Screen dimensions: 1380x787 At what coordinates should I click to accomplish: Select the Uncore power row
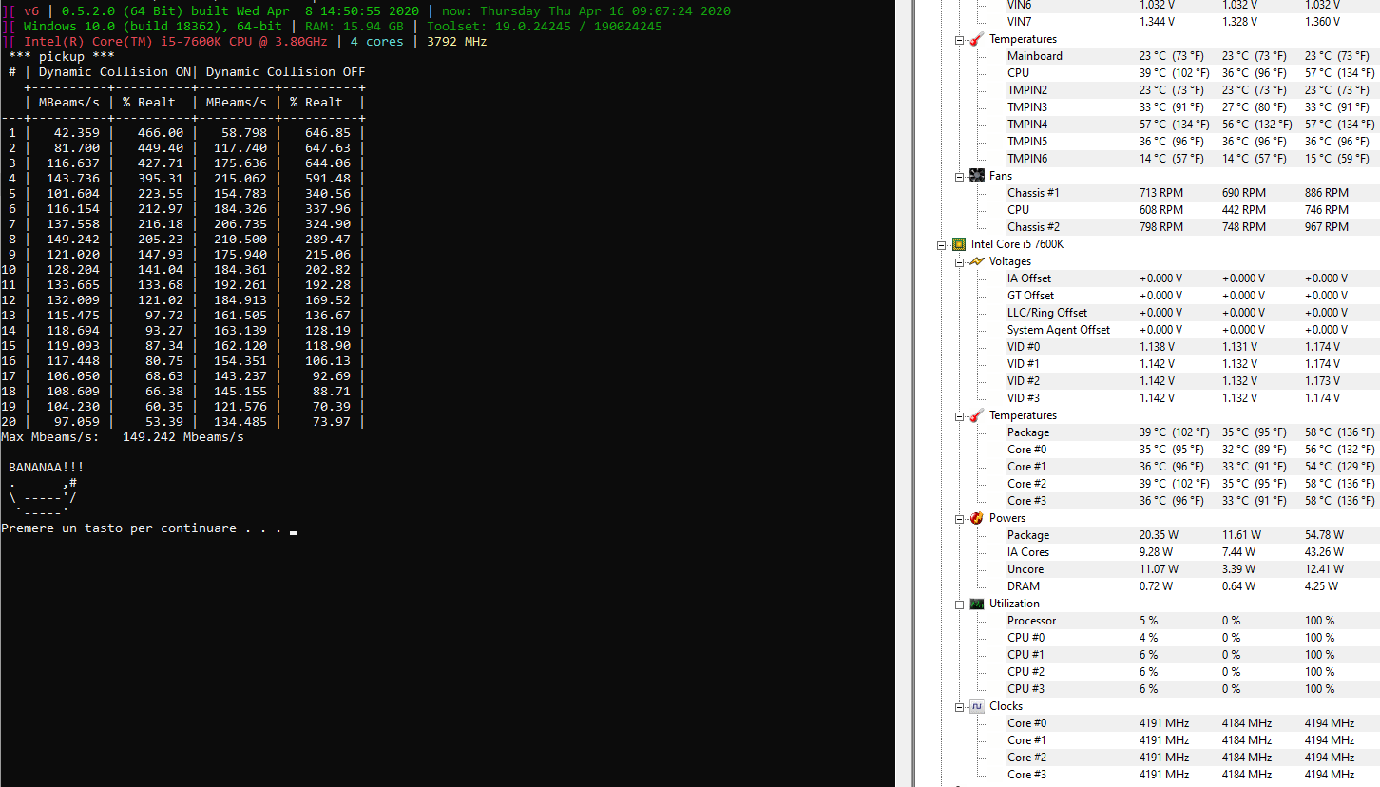tap(1192, 569)
